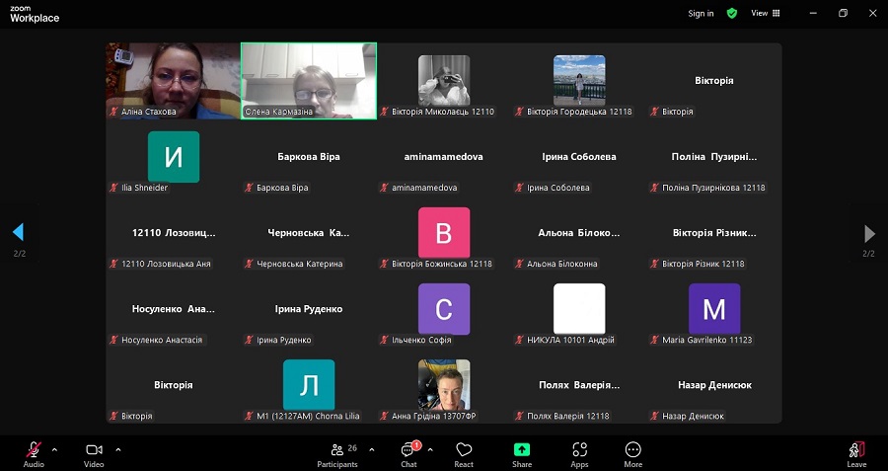Click the green encryption shield icon

732,13
